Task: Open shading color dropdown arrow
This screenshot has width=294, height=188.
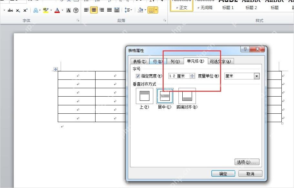Action: click(x=145, y=10)
